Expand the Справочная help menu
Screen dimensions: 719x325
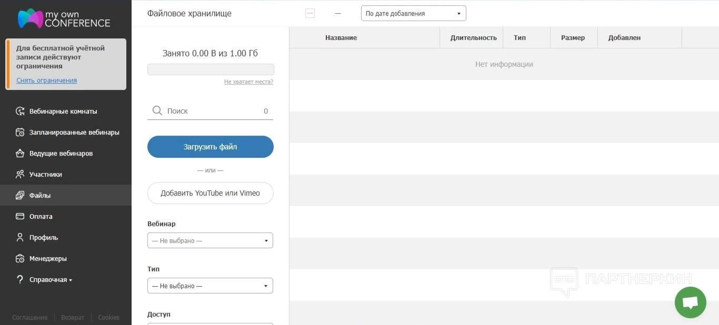[51, 280]
